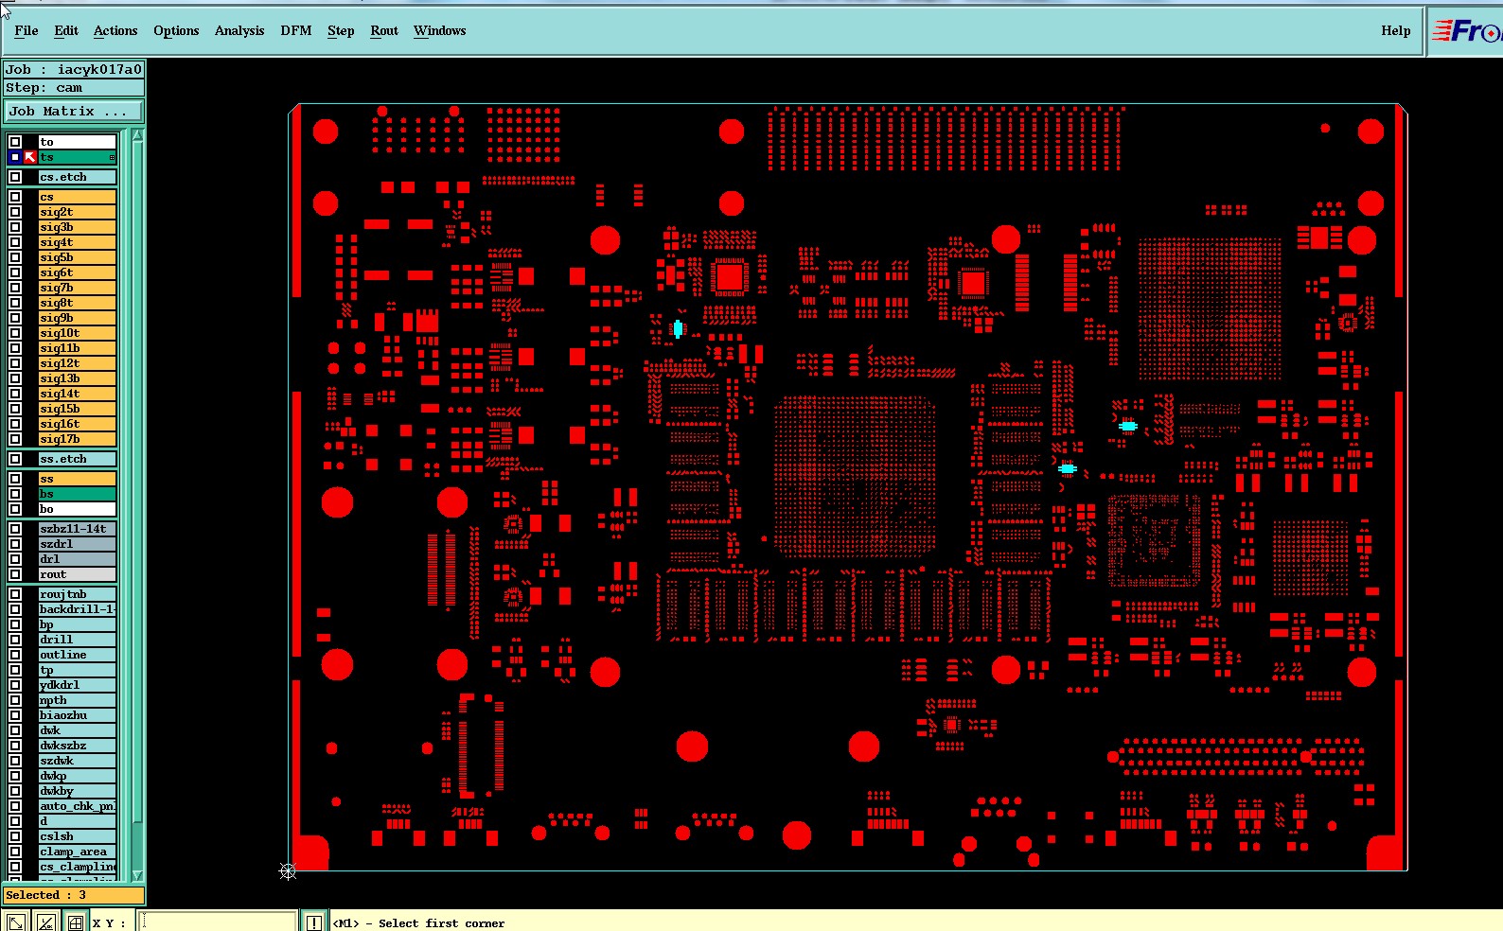Click the exclamation mark icon in status bar

coord(314,922)
